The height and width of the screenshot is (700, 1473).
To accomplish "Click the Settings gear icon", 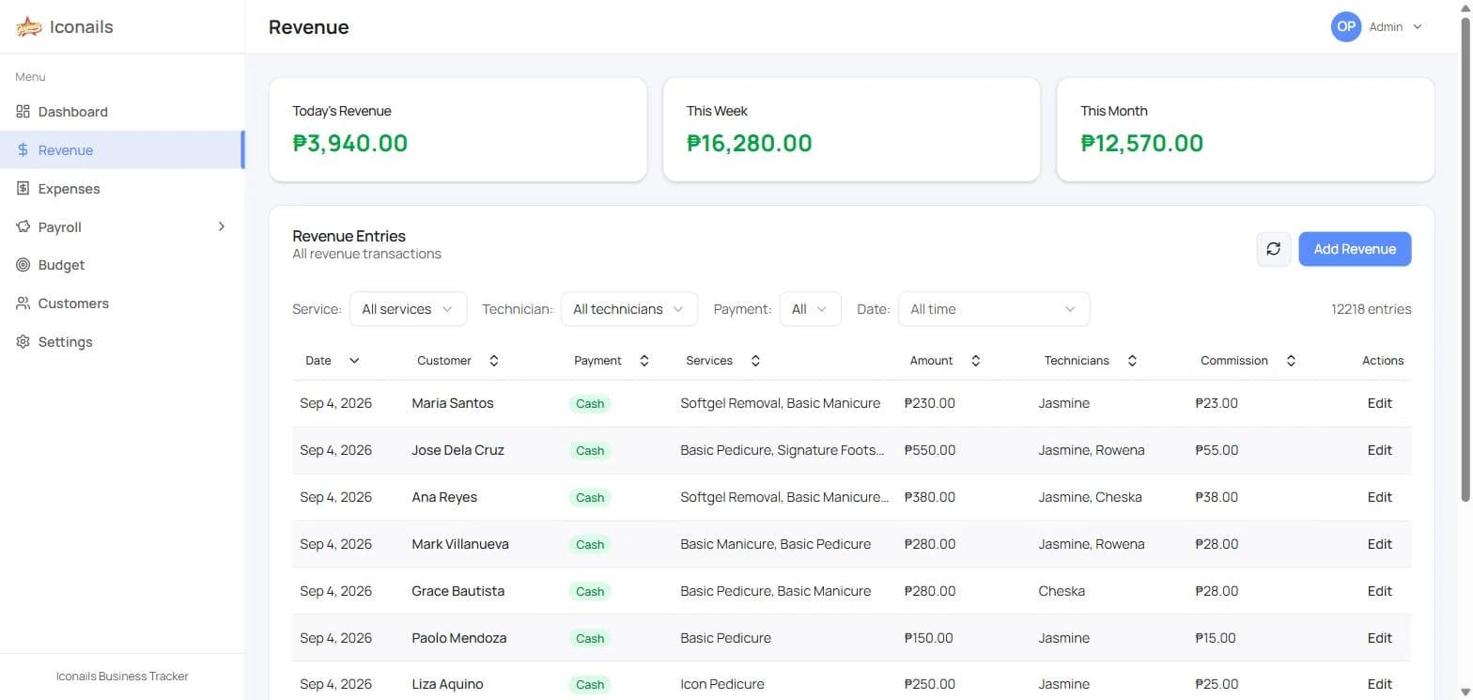I will click(x=23, y=342).
